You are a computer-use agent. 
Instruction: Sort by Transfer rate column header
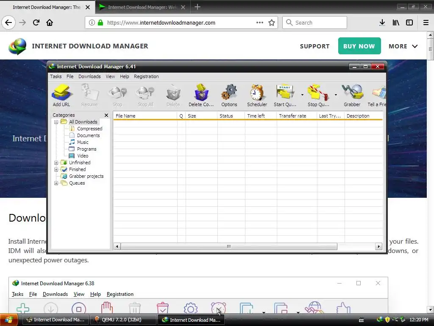[297, 116]
